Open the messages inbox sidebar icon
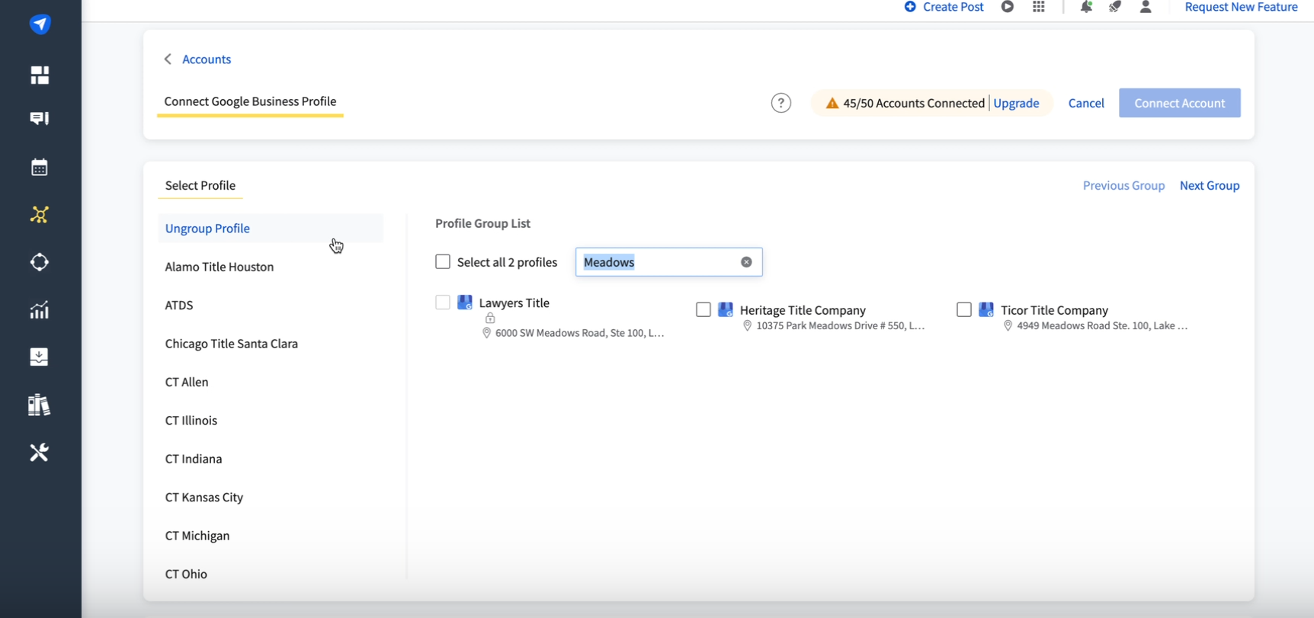1314x618 pixels. [40, 118]
